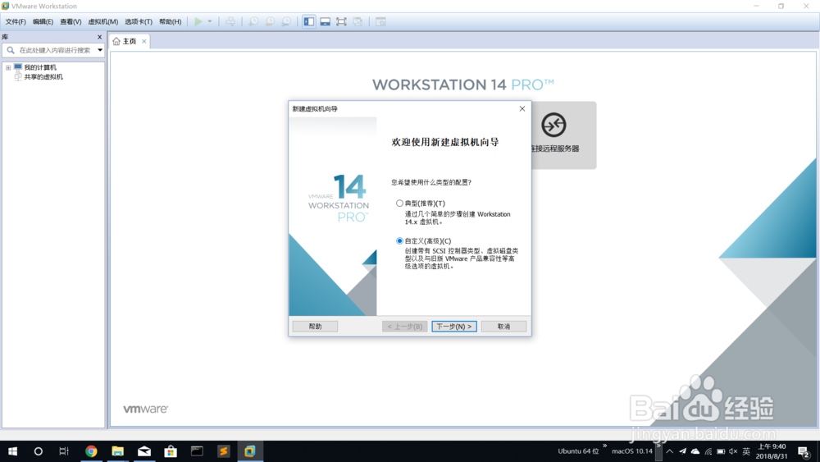Open the 选项卡(T) menu
The height and width of the screenshot is (462, 820).
coord(139,21)
